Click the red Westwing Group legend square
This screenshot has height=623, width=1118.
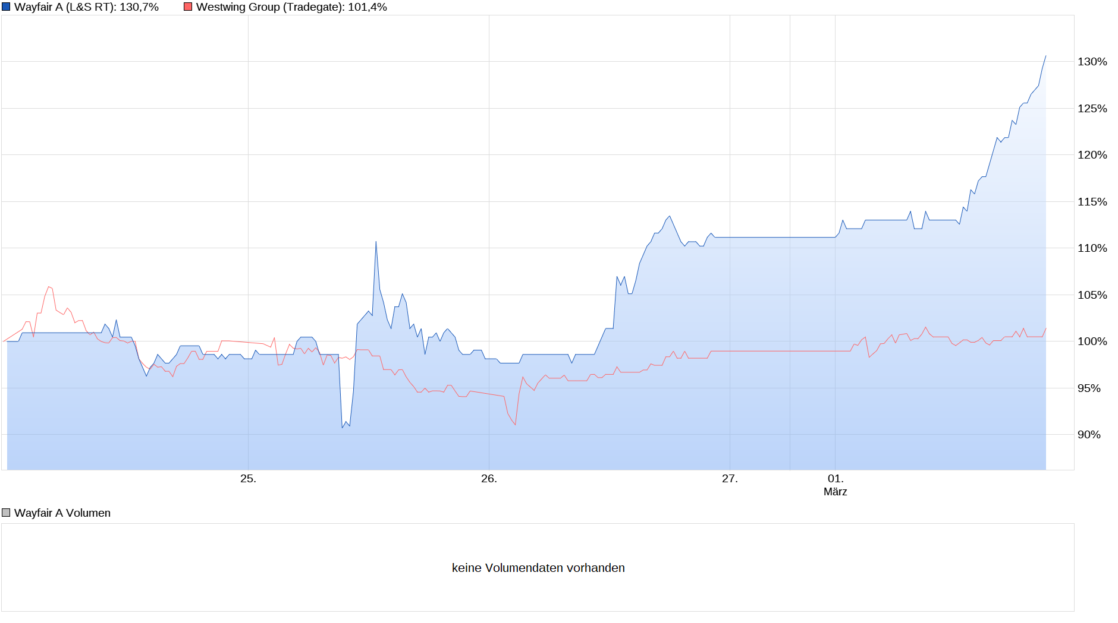tap(188, 7)
